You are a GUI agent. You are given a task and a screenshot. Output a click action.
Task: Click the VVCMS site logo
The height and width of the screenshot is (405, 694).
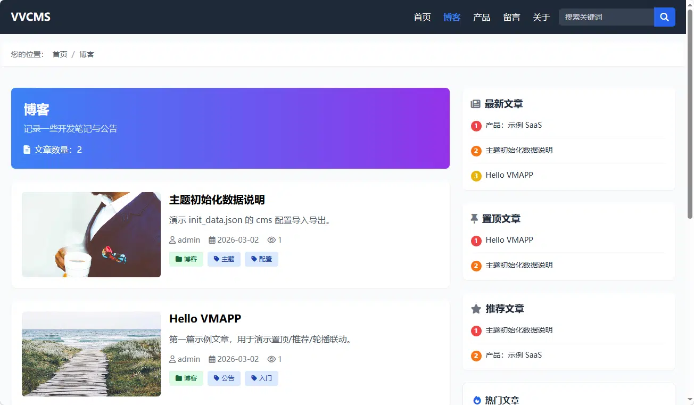coord(31,17)
